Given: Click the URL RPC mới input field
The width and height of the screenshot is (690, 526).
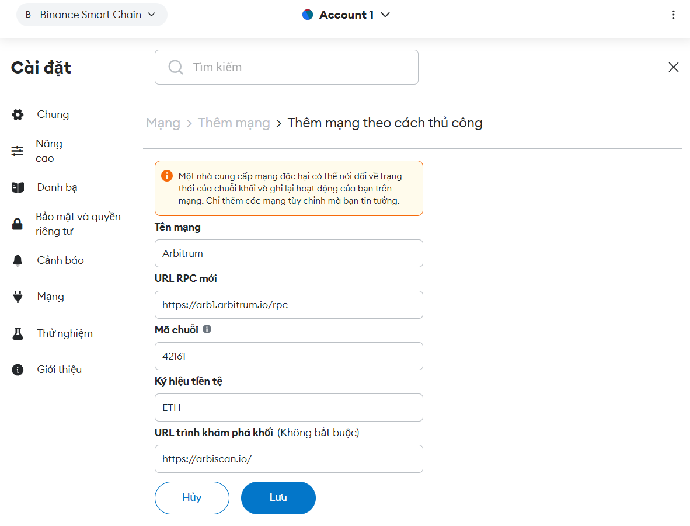Looking at the screenshot, I should pyautogui.click(x=288, y=305).
